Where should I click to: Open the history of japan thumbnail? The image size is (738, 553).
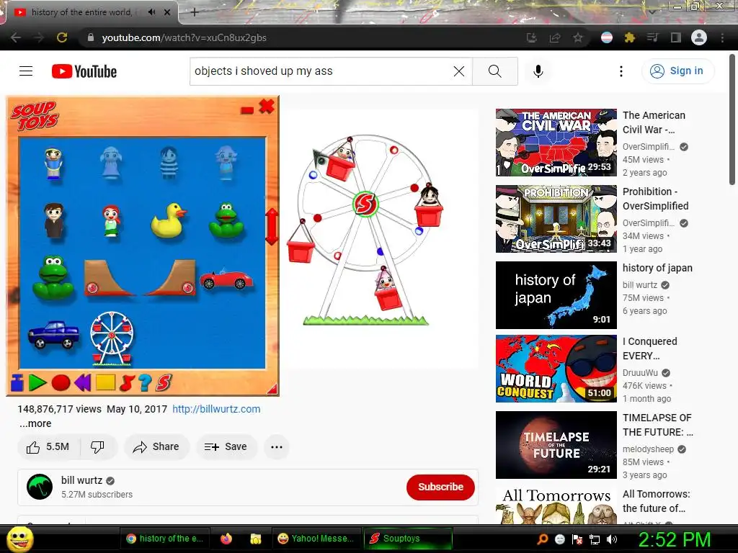tap(556, 295)
